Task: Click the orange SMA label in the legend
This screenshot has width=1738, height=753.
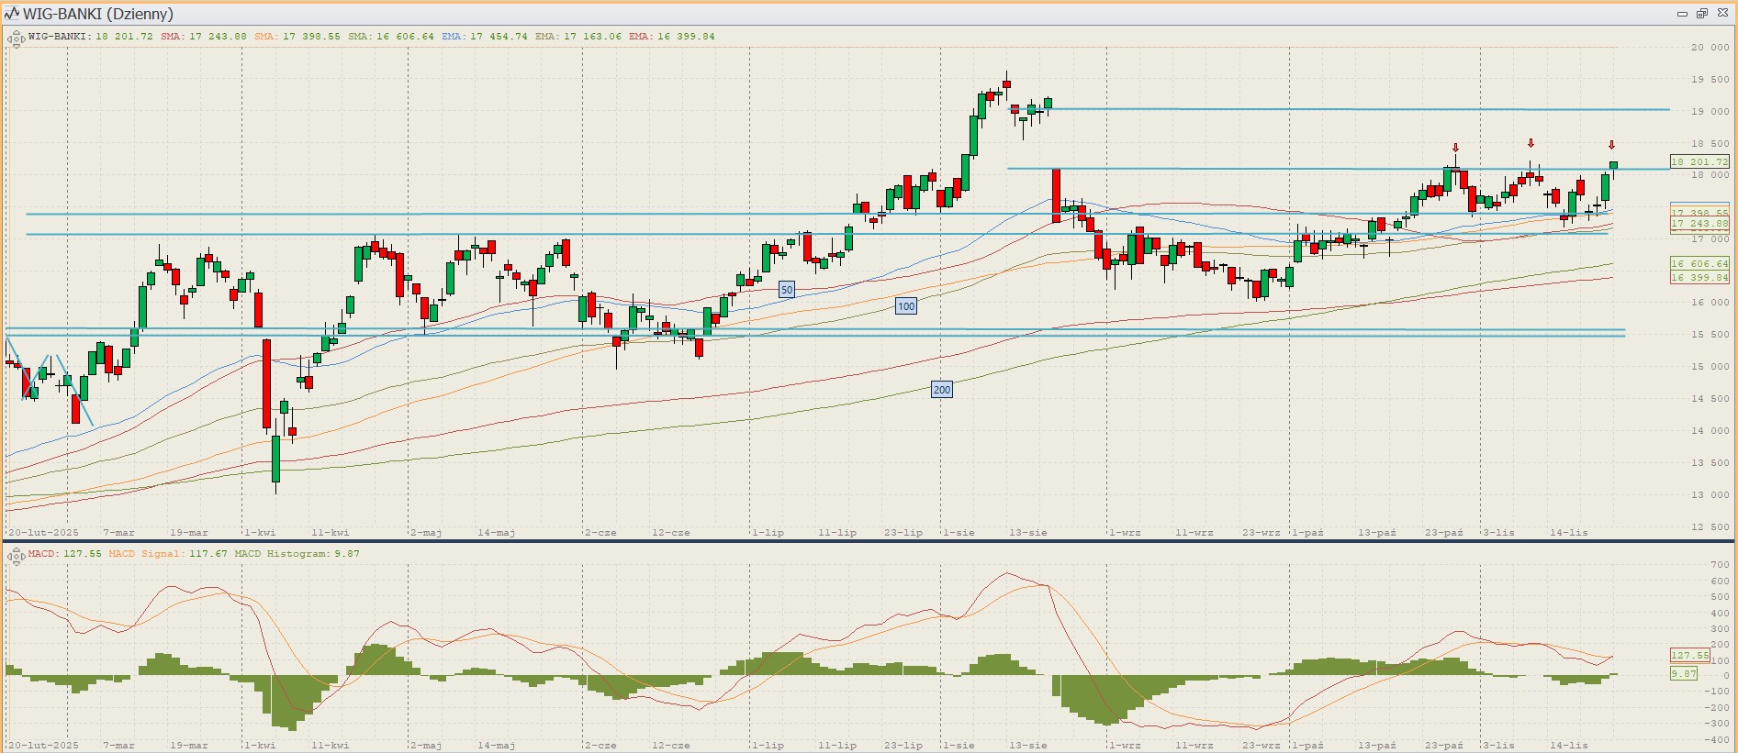Action: 264,37
